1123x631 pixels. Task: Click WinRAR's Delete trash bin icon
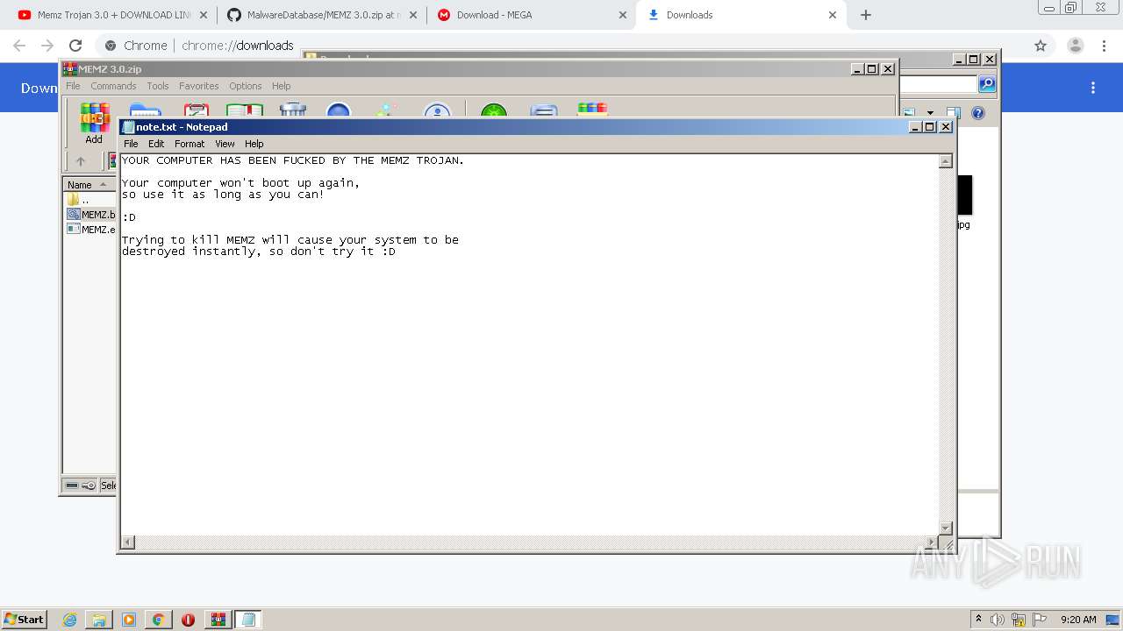[292, 110]
